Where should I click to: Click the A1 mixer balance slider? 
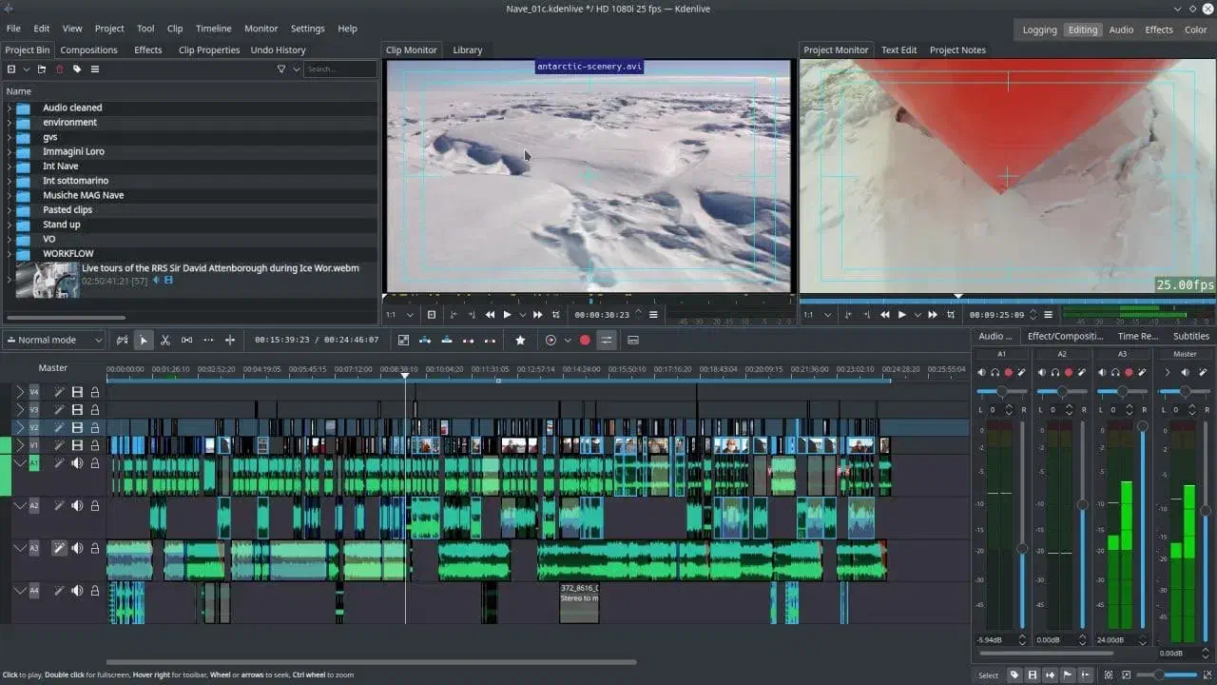pos(1001,392)
